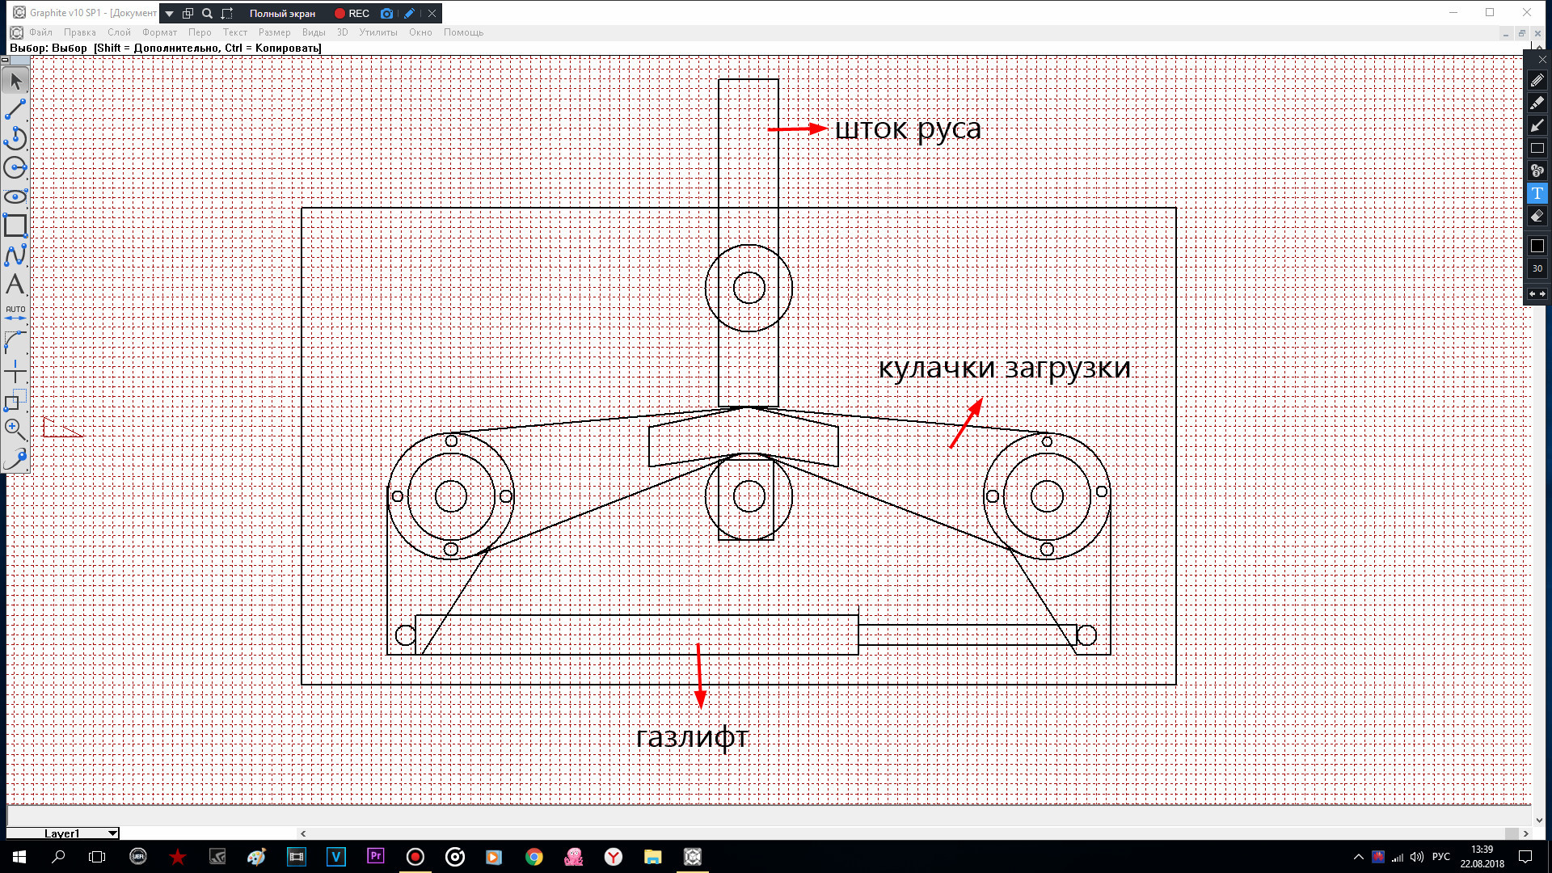Image resolution: width=1552 pixels, height=873 pixels.
Task: Select the AUTO dimension tool
Action: click(15, 313)
